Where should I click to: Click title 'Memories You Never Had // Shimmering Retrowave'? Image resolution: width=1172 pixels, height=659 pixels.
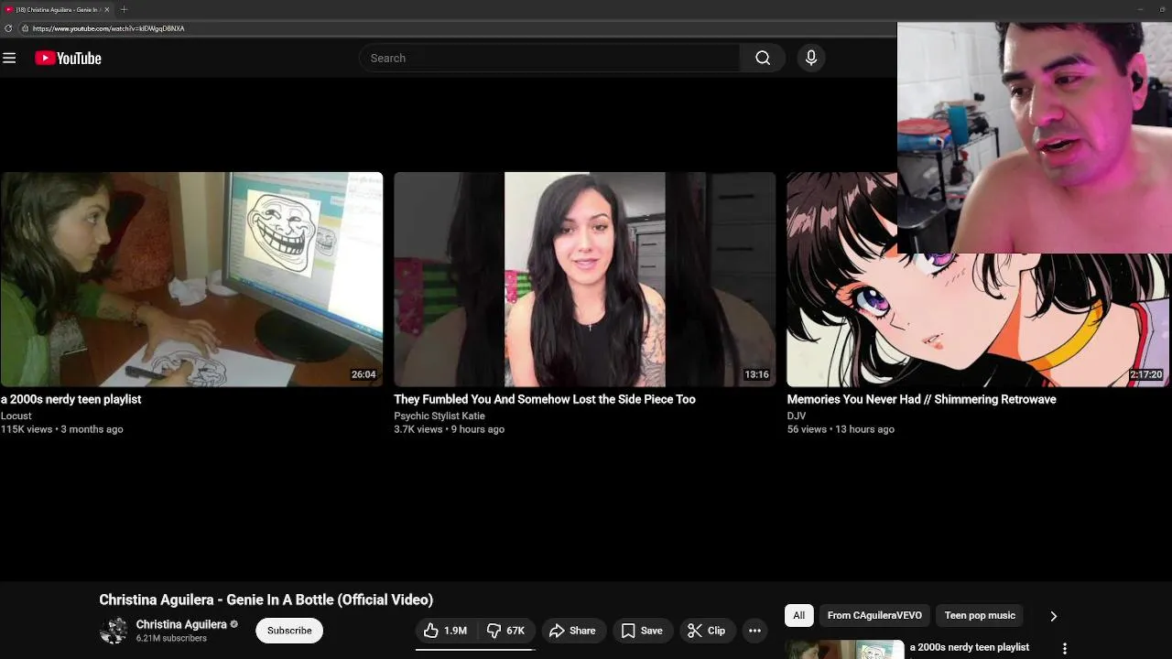[921, 399]
